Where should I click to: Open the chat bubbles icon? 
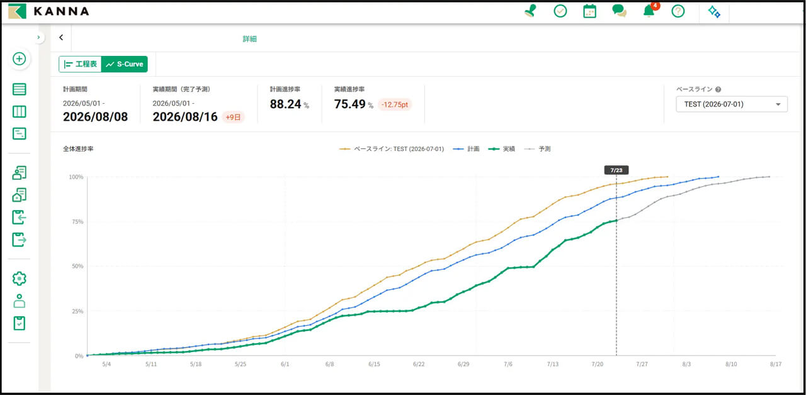pyautogui.click(x=619, y=11)
